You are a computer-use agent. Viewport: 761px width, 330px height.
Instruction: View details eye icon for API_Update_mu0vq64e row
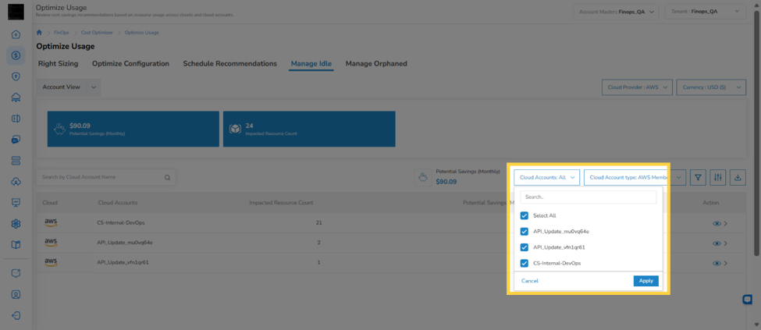717,243
